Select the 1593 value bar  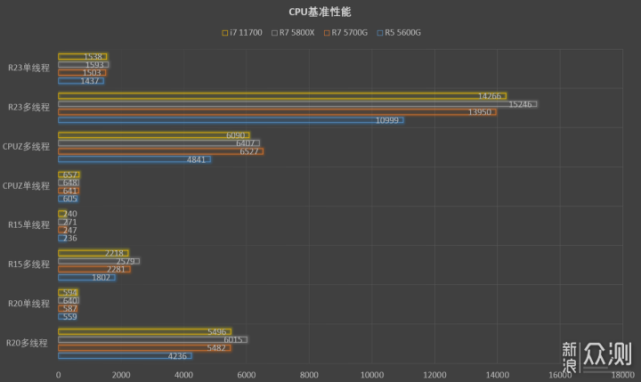84,65
